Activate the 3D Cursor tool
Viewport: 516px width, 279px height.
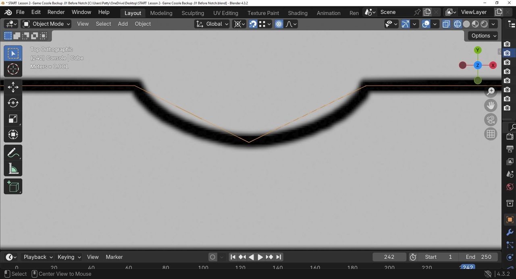pos(13,69)
